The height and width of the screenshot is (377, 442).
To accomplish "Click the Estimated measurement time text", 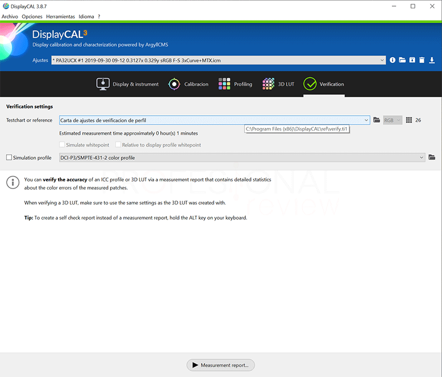I will 129,133.
